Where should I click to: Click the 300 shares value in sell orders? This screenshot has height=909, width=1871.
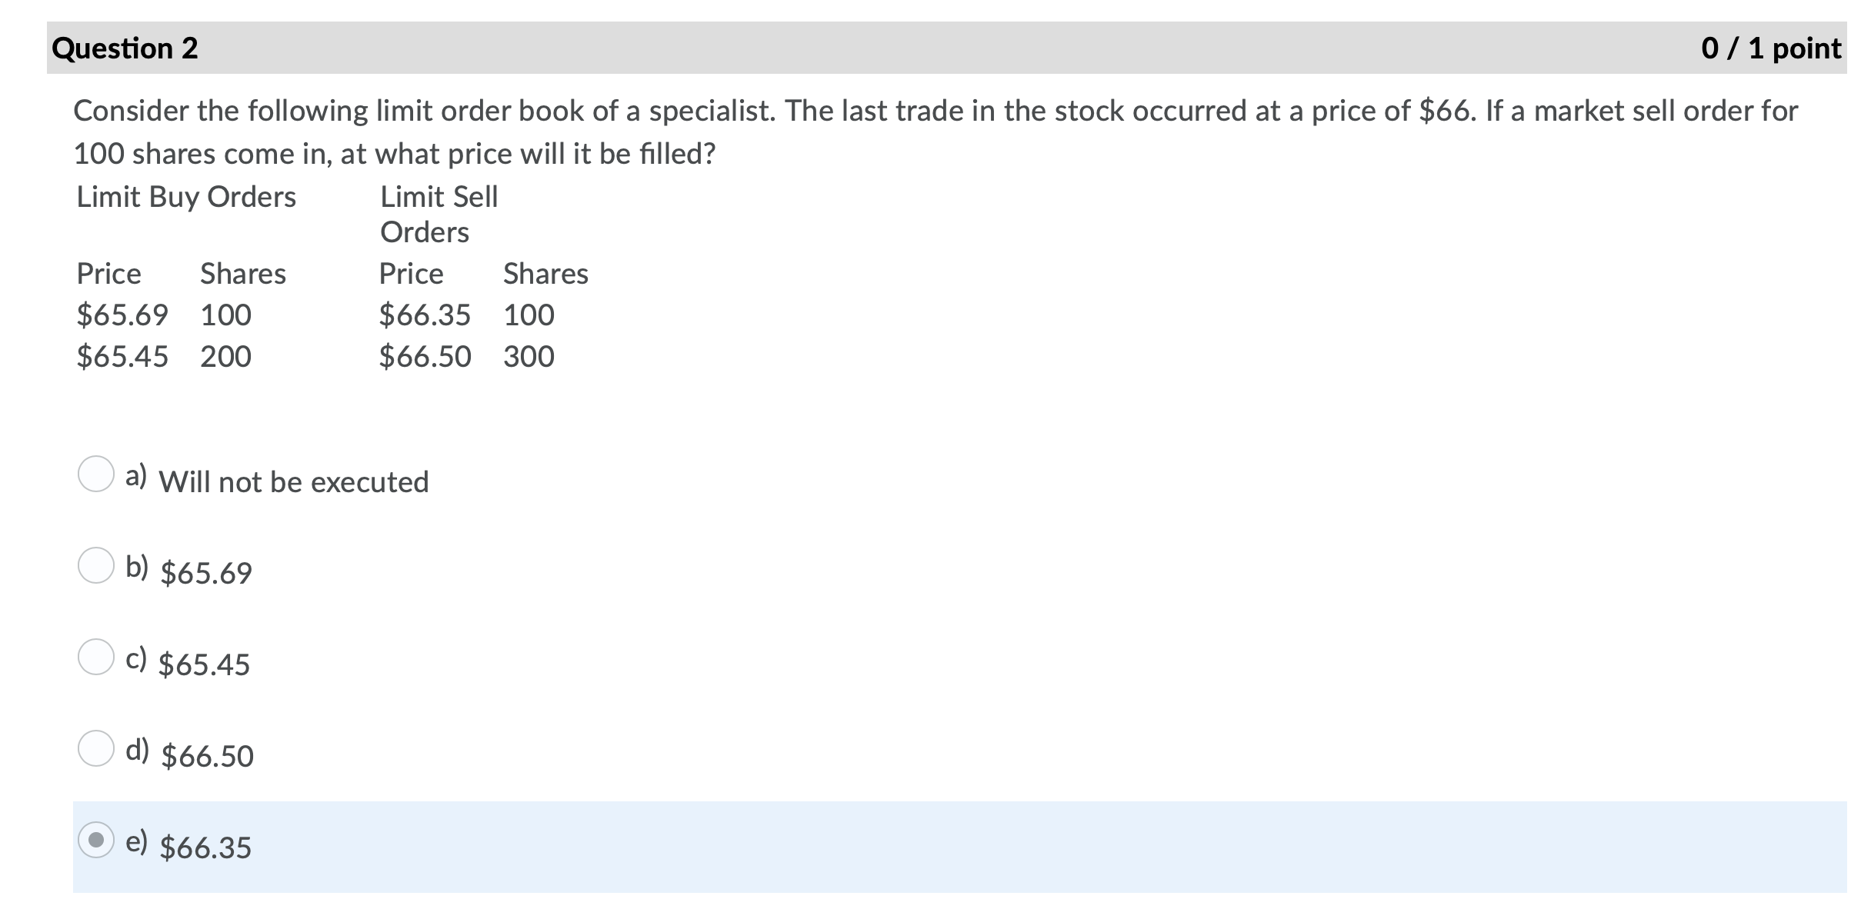point(529,356)
